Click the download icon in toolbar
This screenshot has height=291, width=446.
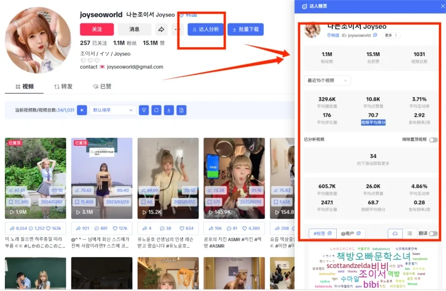coord(169,110)
